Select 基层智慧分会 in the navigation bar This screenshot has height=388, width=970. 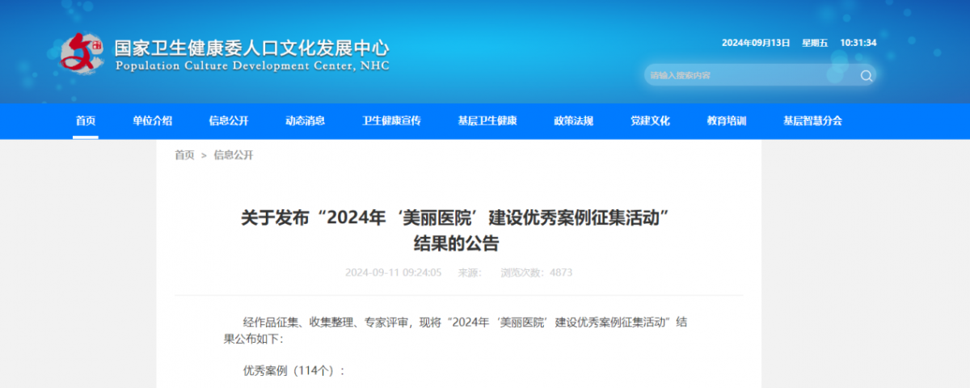(x=812, y=121)
